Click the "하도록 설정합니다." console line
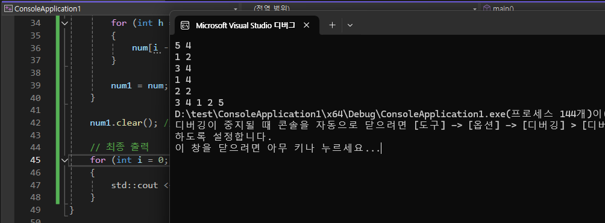 [224, 137]
